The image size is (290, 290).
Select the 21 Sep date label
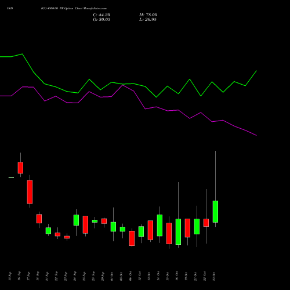click(x=47, y=276)
